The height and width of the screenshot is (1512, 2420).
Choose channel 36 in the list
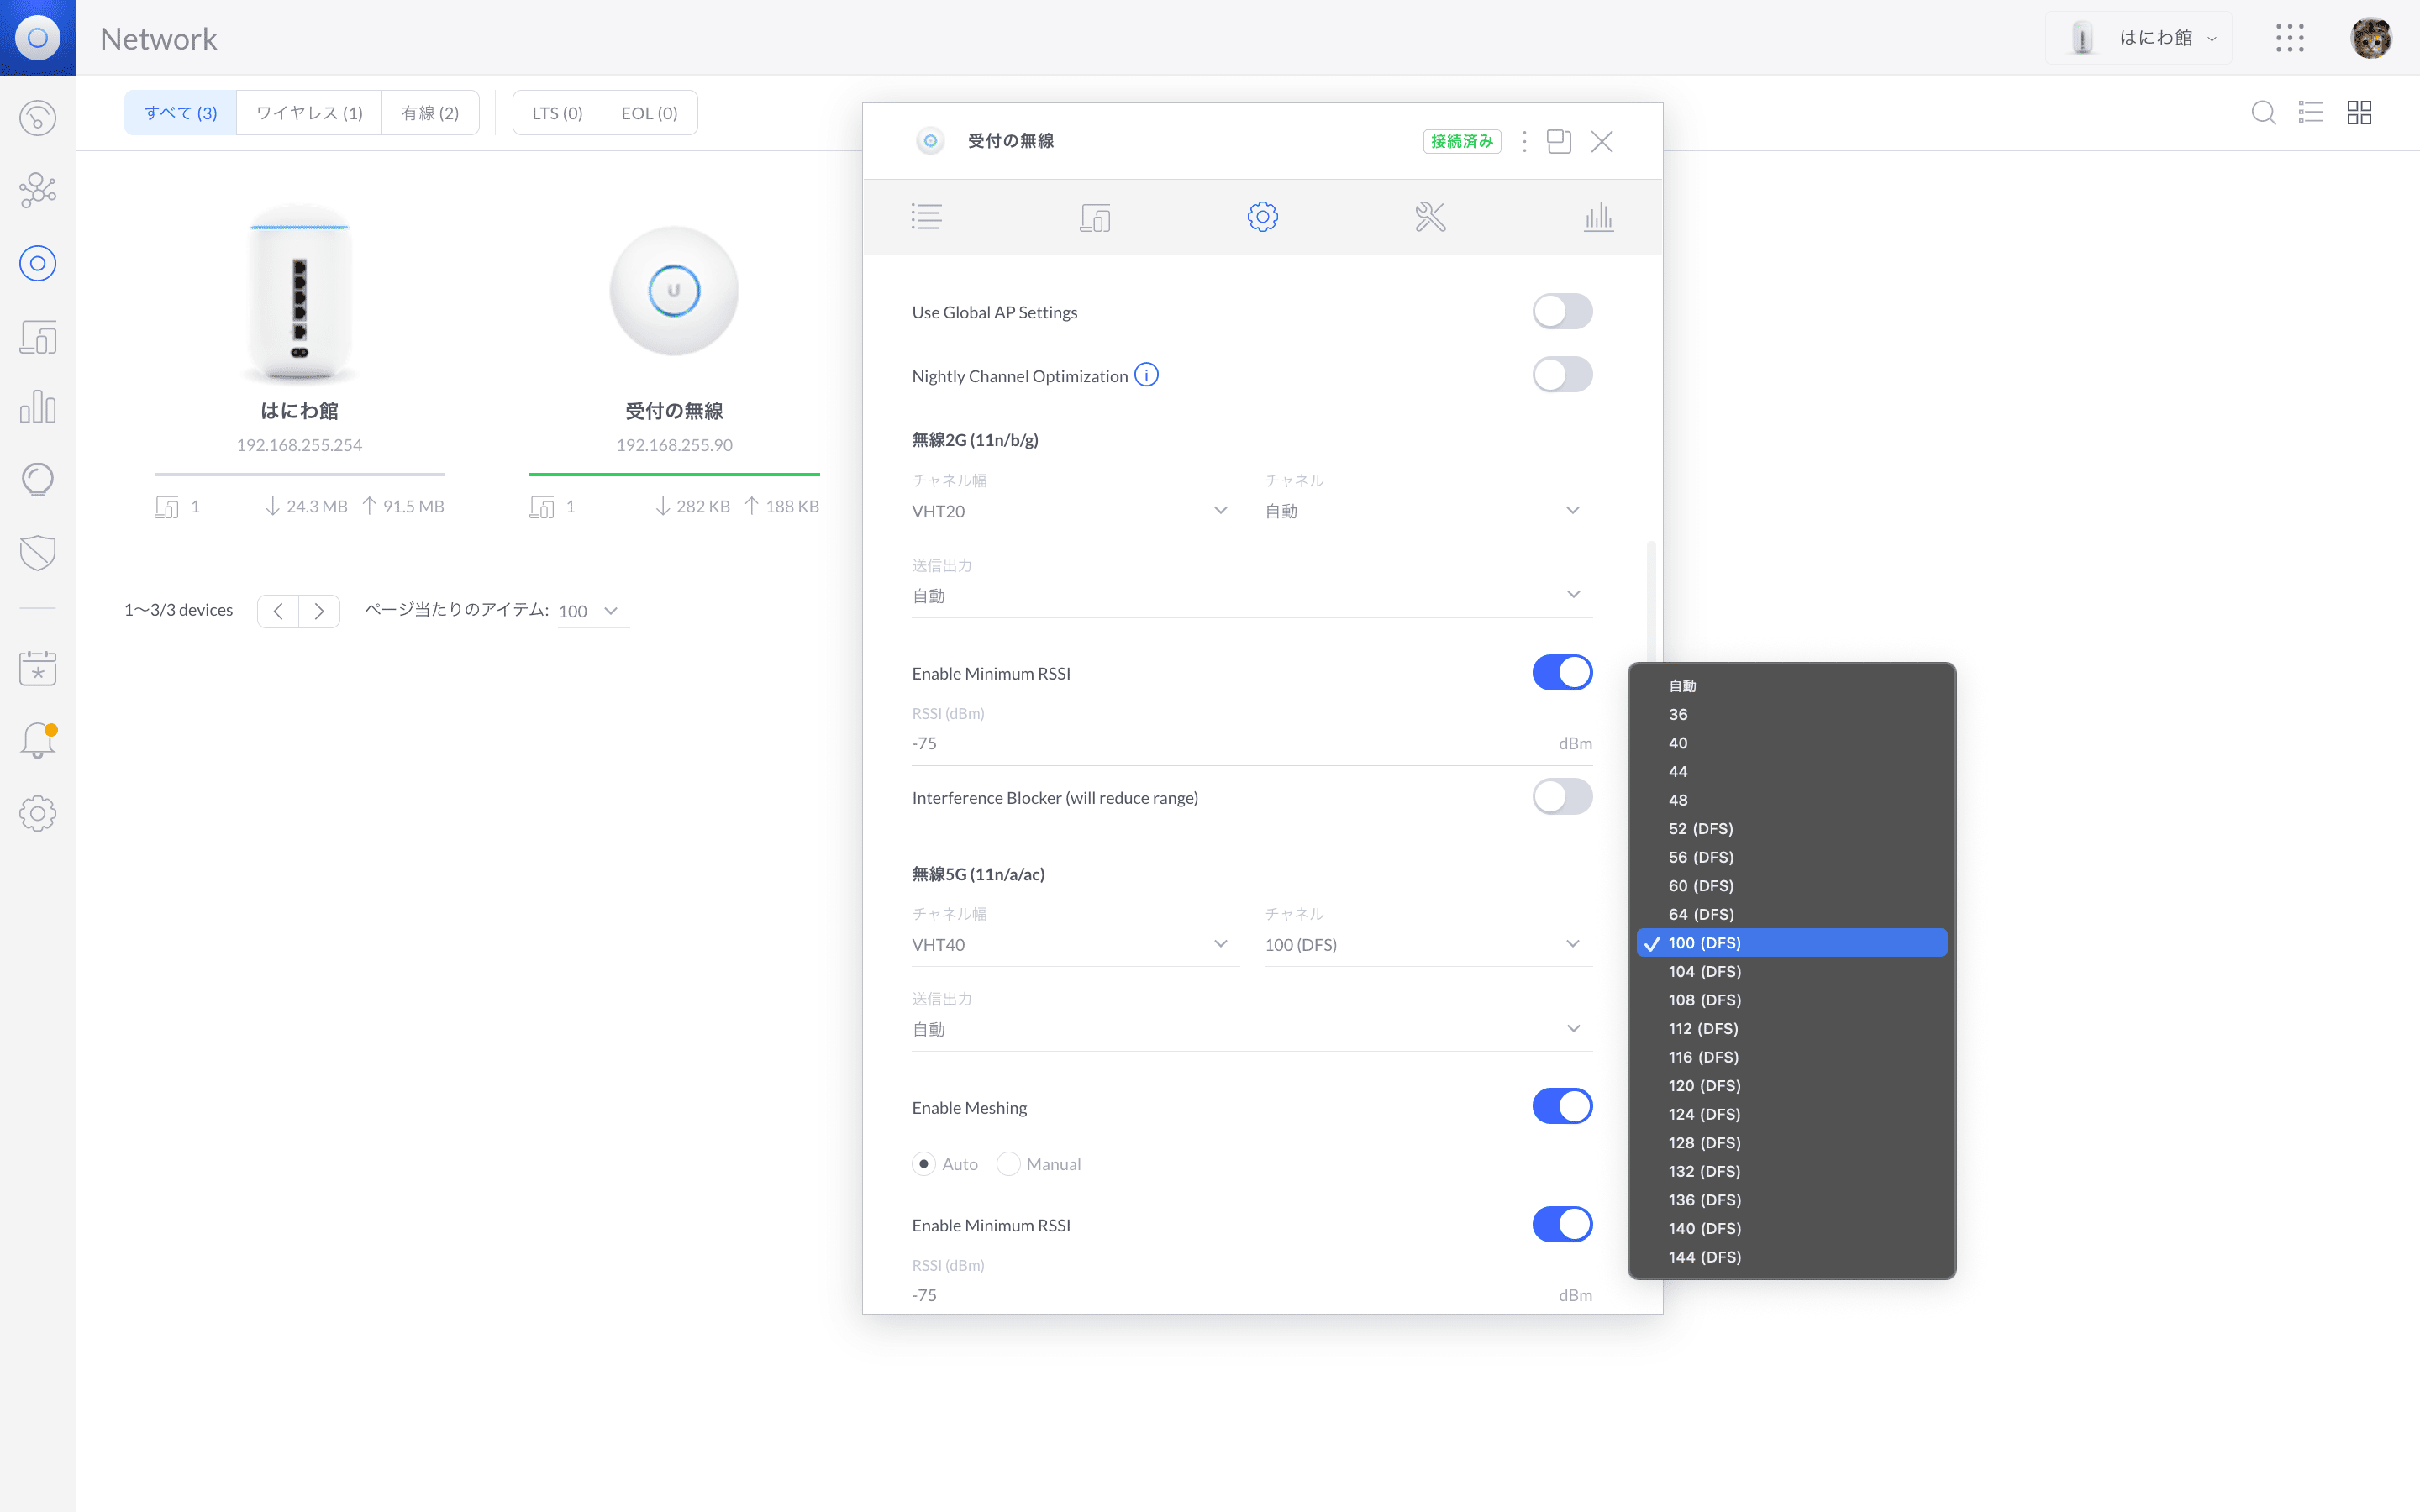click(1791, 714)
